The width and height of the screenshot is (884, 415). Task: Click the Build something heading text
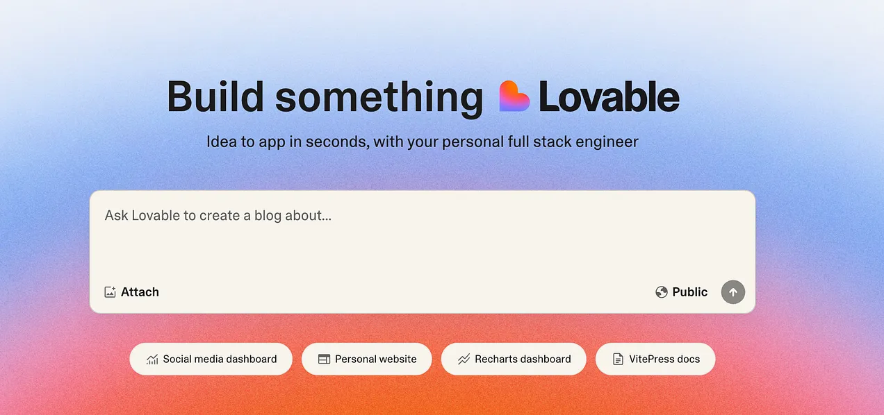[x=325, y=97]
